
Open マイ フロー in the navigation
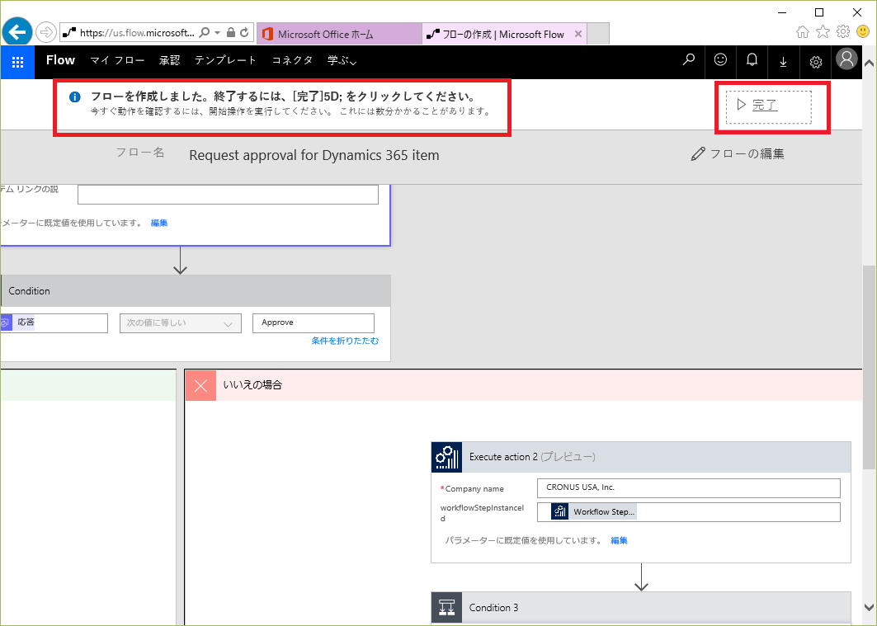pyautogui.click(x=117, y=60)
